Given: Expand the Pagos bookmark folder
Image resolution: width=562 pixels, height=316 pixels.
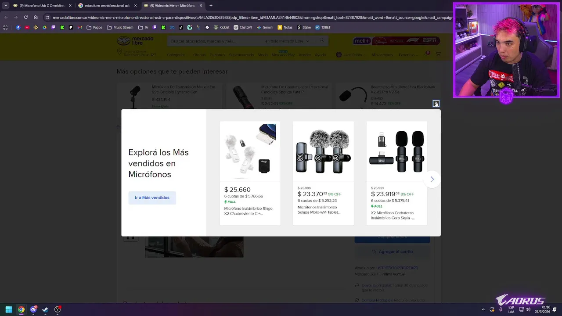Looking at the screenshot, I should tap(94, 27).
